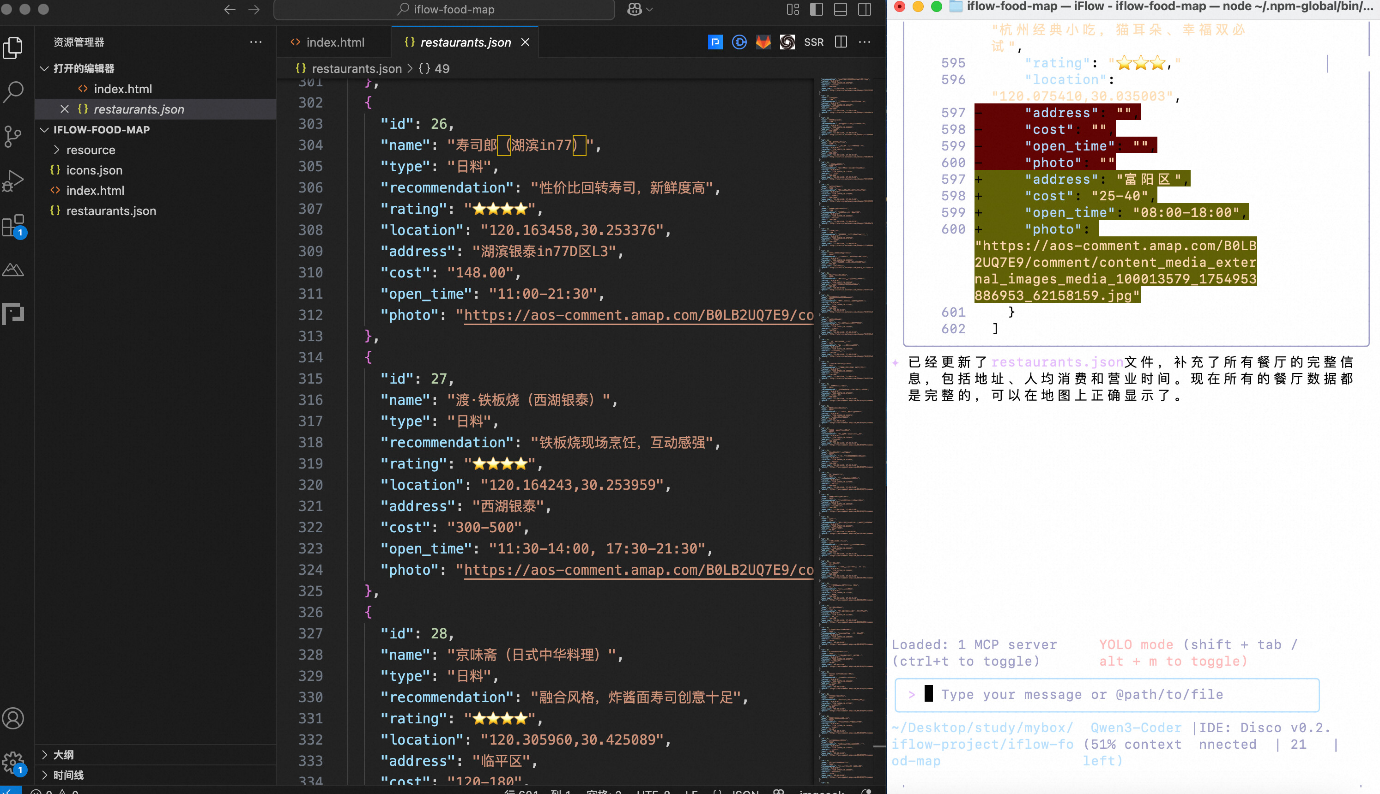Screen dimensions: 1380x794
Task: Expand the 大纲 outline section
Action: [x=63, y=755]
